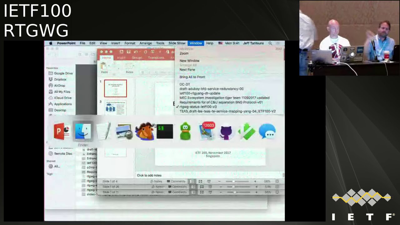Switch to Preview via app switcher icon
This screenshot has width=400, height=225.
[124, 131]
